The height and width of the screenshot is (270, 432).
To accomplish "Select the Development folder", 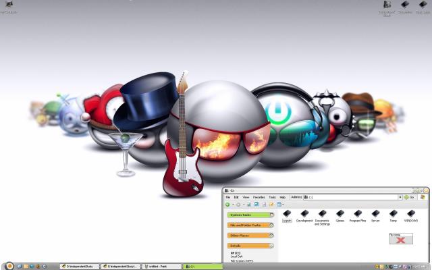I will [x=304, y=216].
